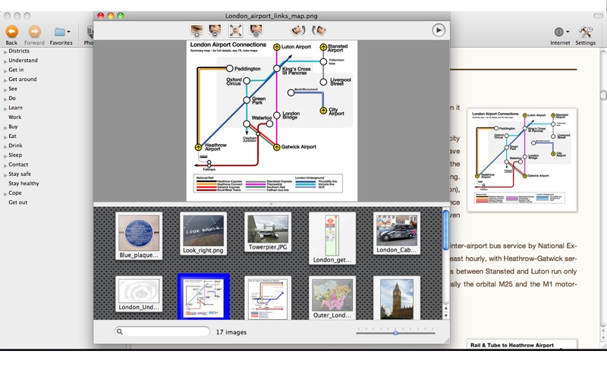Start the slideshow with the play button
Viewport: 607px width, 379px height.
[x=439, y=30]
